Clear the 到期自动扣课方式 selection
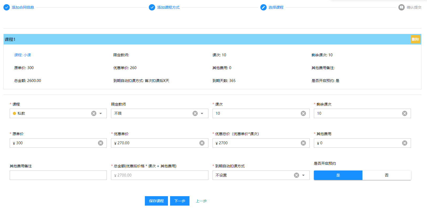 [x=296, y=175]
